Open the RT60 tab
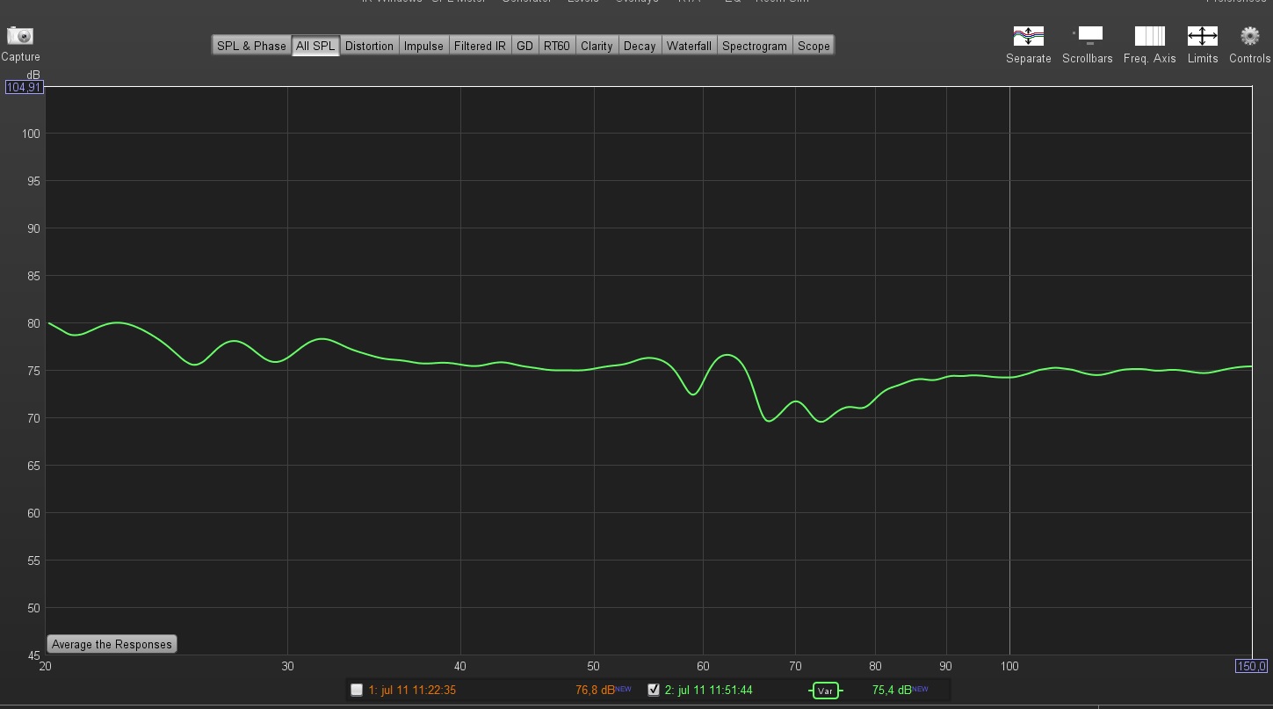 pyautogui.click(x=556, y=46)
